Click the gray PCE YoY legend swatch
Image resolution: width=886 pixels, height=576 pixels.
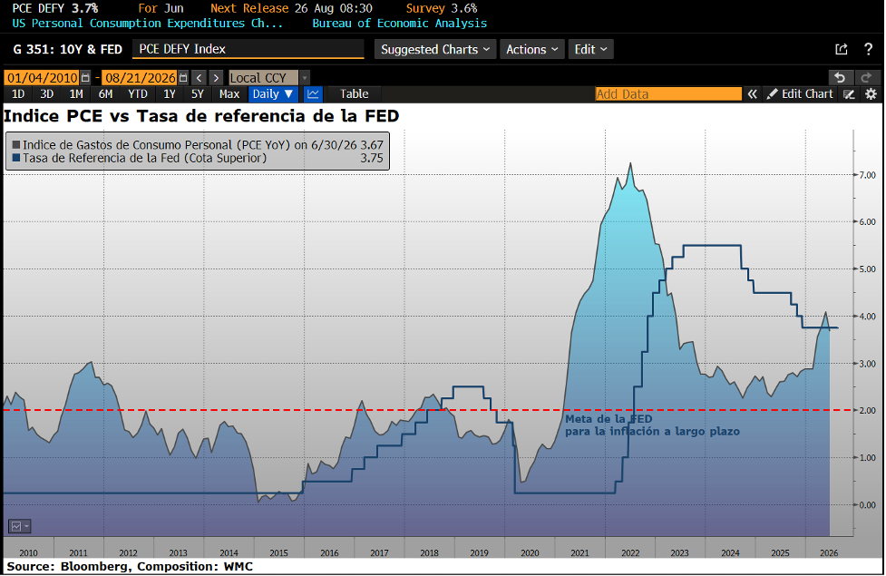[x=16, y=145]
